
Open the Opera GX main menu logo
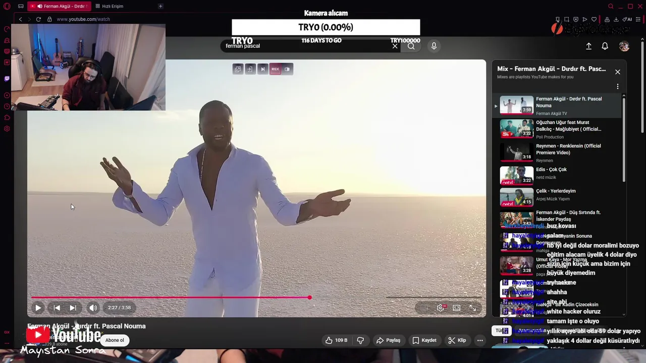pos(7,6)
